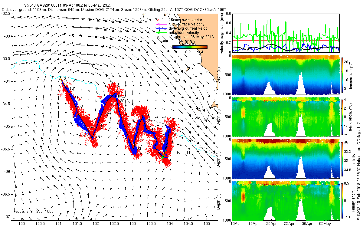
Task: Click the green glider end-position marker on map
Action: click(x=162, y=158)
